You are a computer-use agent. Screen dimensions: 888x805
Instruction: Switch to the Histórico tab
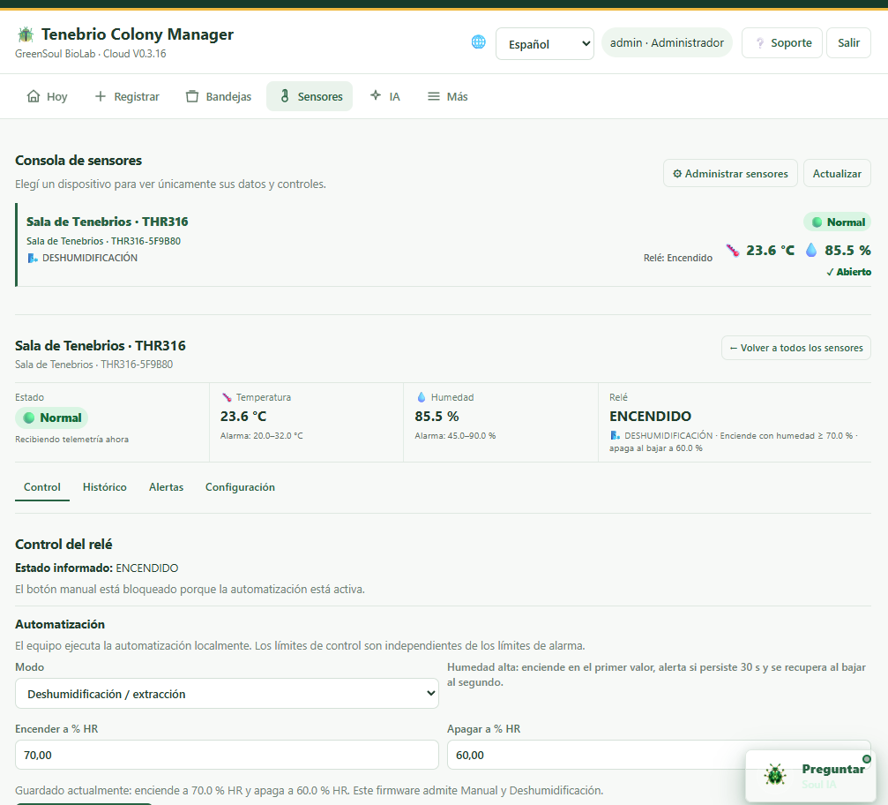pyautogui.click(x=105, y=487)
